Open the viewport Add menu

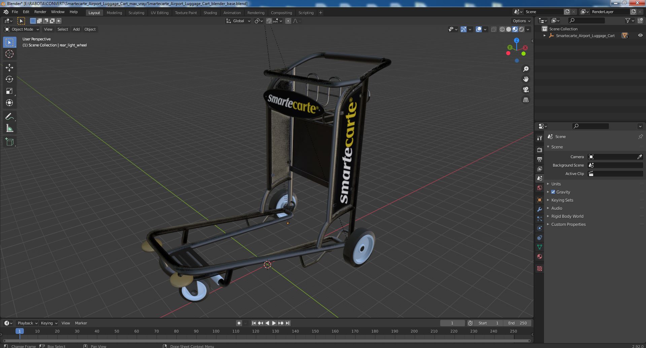click(76, 29)
